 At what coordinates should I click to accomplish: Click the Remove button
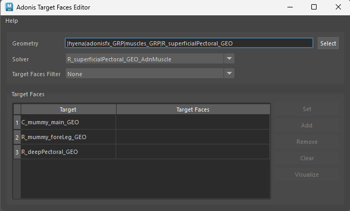click(307, 142)
